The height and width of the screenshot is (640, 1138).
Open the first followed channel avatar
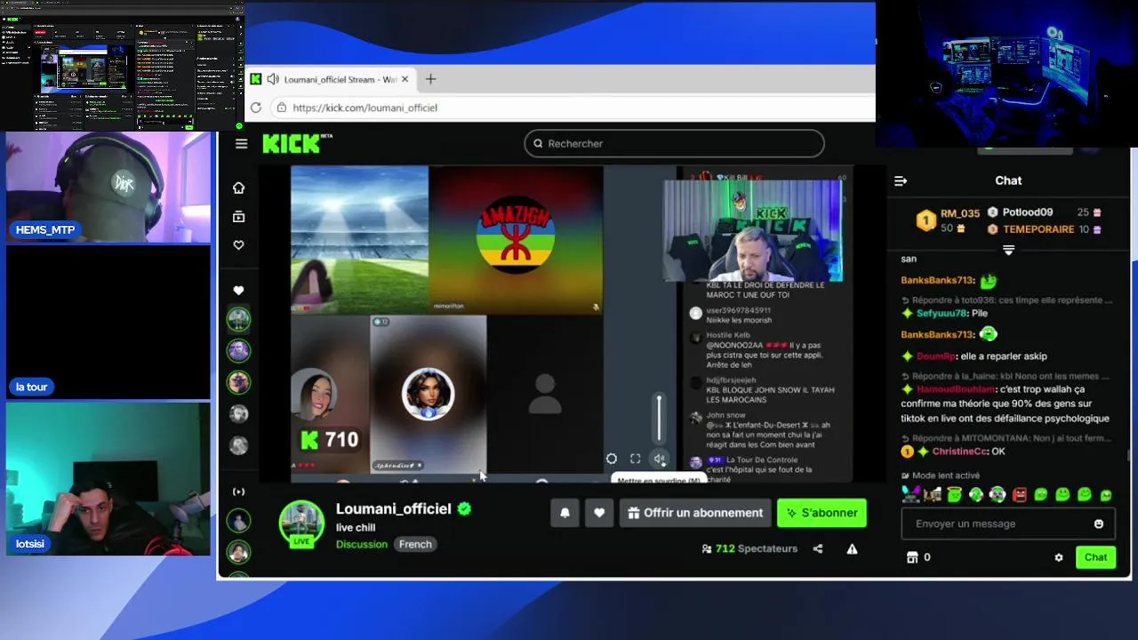click(x=238, y=319)
